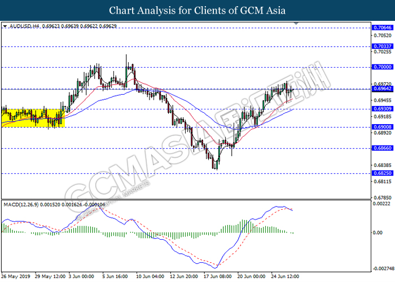Click the 0.70646 price level label

click(x=383, y=28)
